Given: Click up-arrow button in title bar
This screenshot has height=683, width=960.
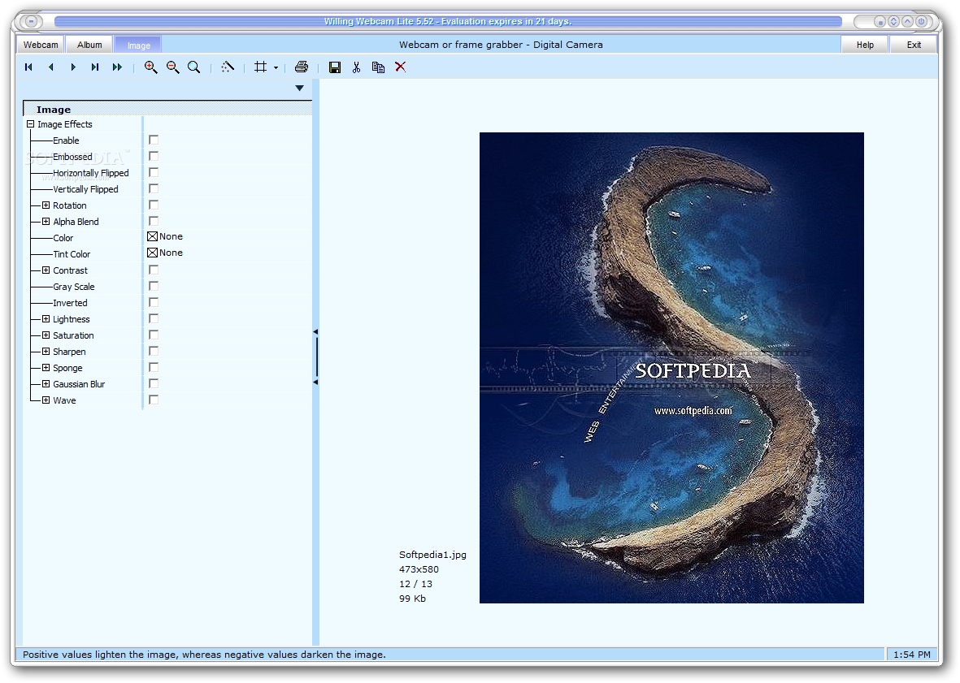Looking at the screenshot, I should (x=907, y=21).
